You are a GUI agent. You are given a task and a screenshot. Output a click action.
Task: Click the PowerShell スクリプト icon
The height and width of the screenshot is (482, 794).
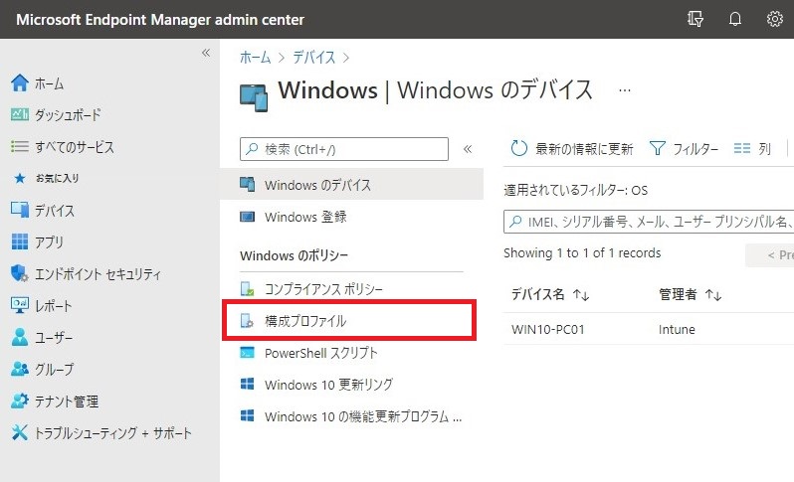[x=247, y=353]
